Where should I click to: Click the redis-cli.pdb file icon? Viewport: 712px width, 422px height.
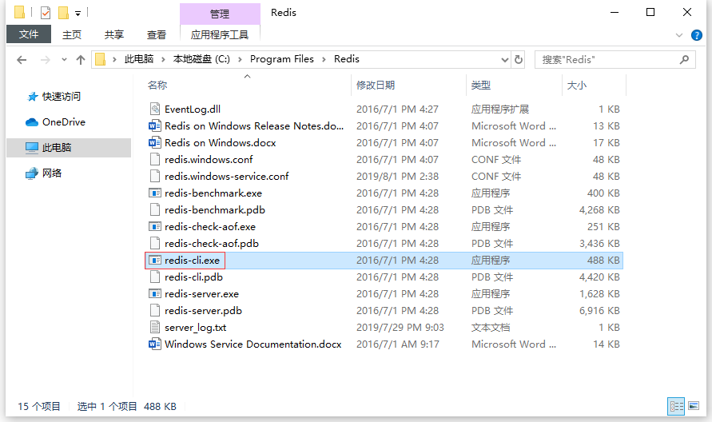(155, 277)
